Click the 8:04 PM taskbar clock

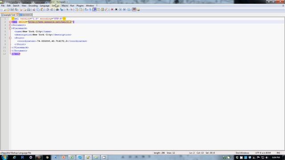coord(276,157)
